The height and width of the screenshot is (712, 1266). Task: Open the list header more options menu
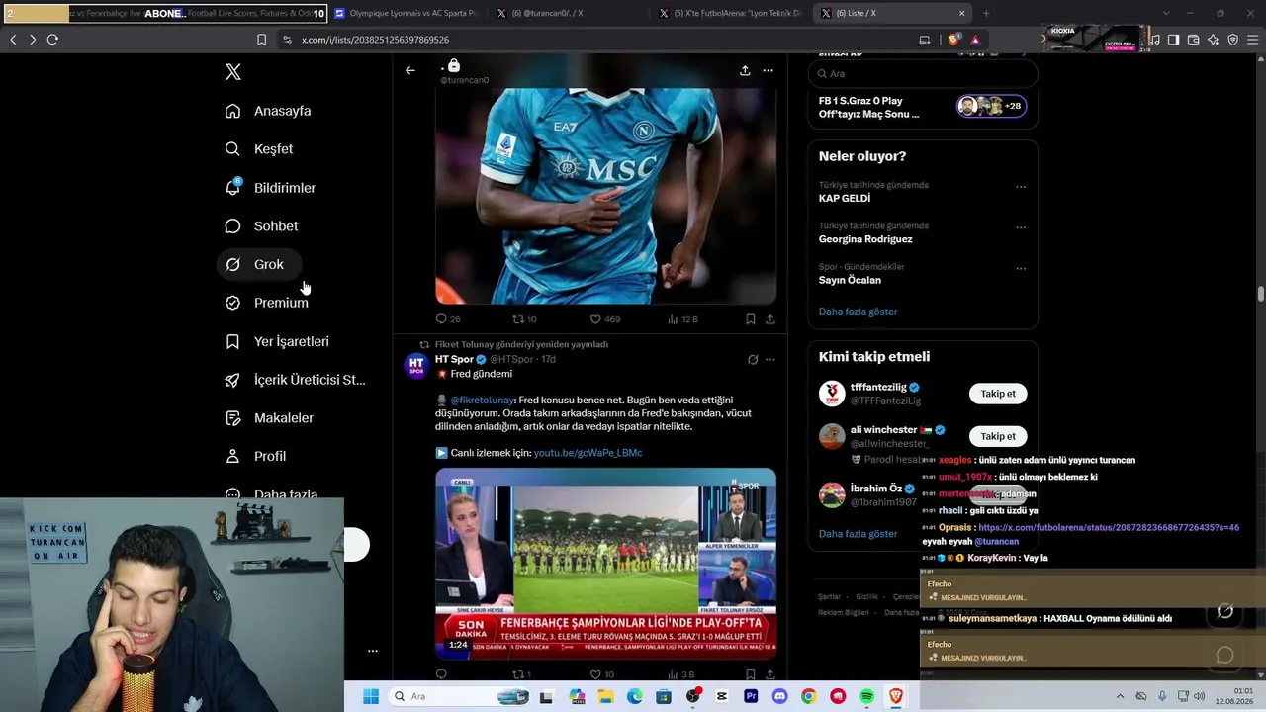point(768,70)
